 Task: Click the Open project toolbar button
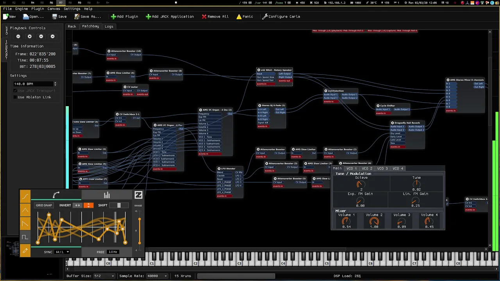pos(33,16)
